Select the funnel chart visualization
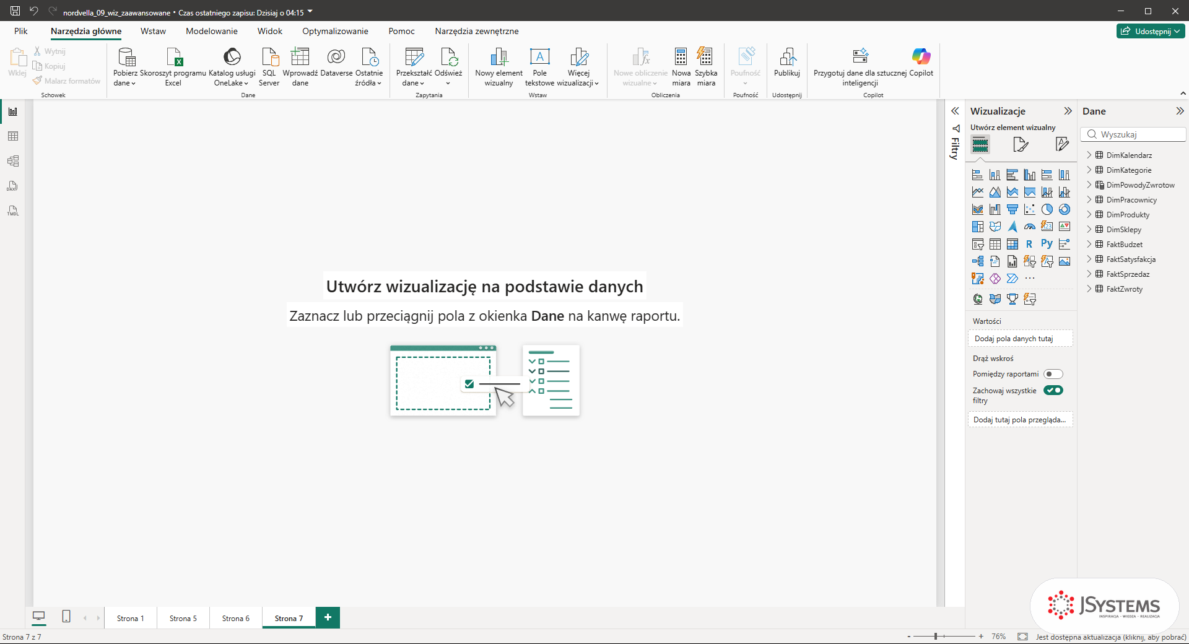The height and width of the screenshot is (644, 1189). coord(1013,209)
